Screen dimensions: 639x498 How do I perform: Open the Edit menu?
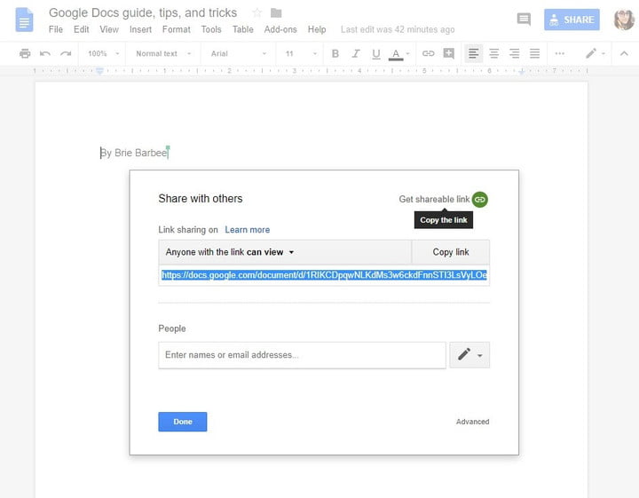pos(81,29)
